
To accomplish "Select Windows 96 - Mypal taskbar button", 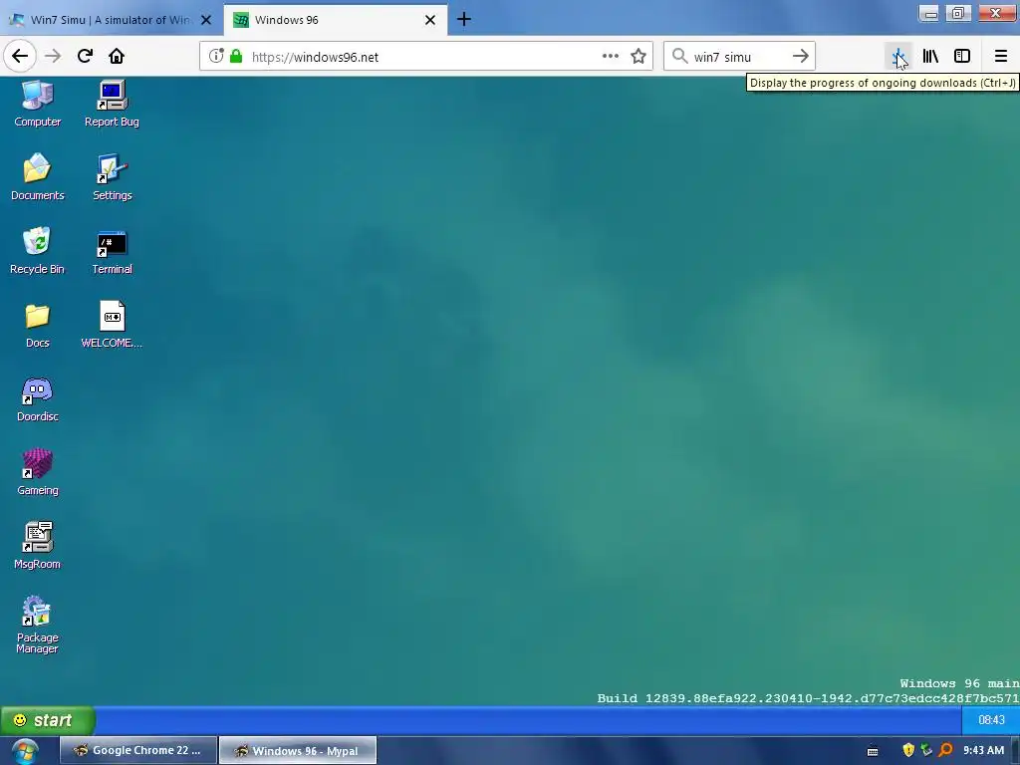I will point(297,750).
